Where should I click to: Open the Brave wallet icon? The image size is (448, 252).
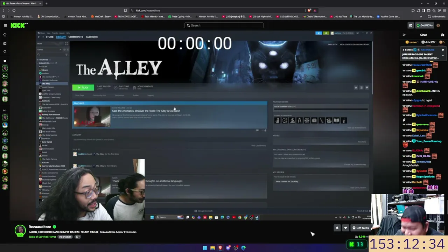pos(428,10)
